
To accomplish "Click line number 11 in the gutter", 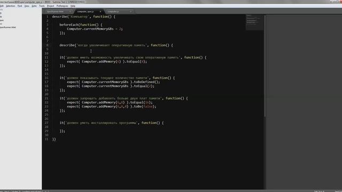I will pyautogui.click(x=46, y=58).
